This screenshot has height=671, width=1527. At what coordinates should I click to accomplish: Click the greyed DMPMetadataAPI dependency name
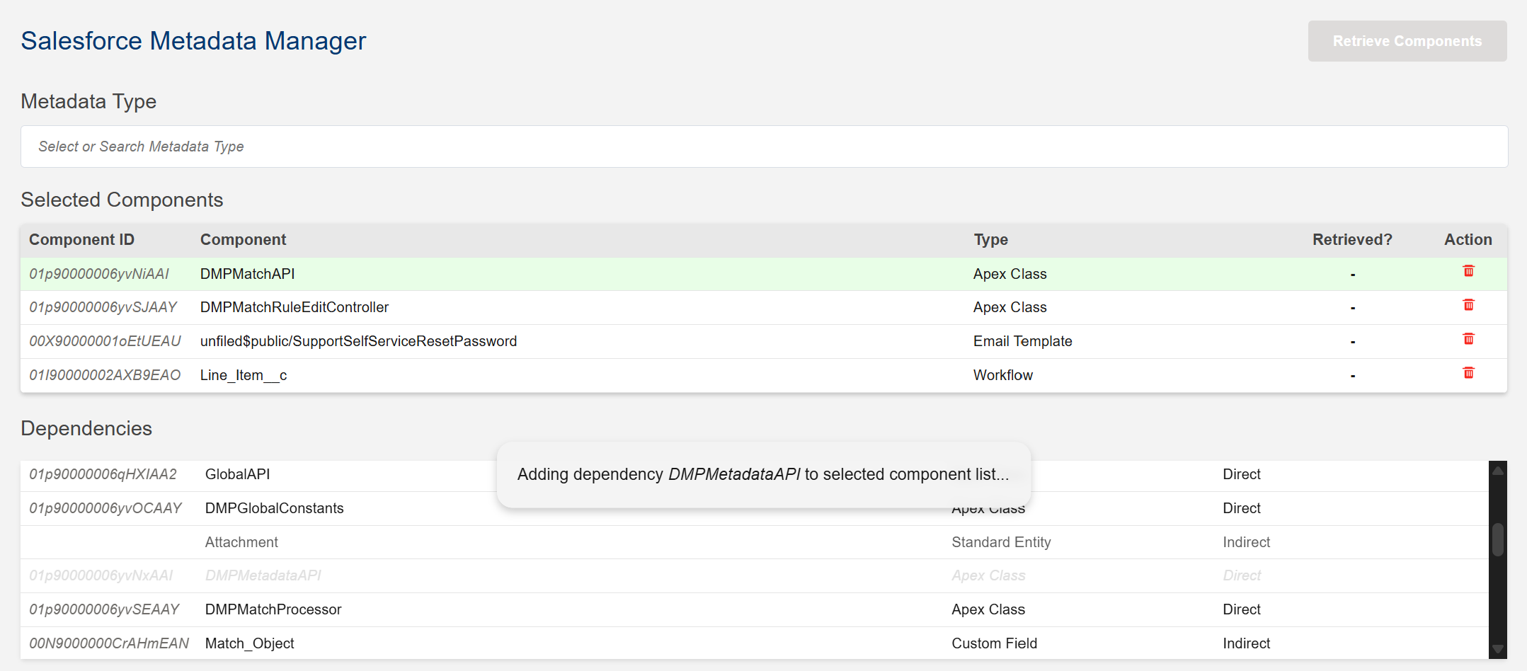point(263,575)
